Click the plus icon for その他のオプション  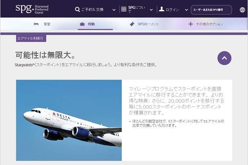click(191, 24)
